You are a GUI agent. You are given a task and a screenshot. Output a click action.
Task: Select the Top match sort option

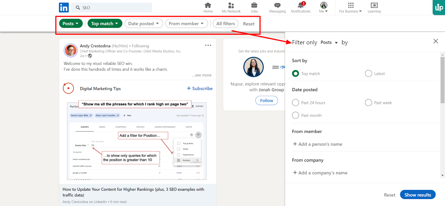pyautogui.click(x=295, y=73)
